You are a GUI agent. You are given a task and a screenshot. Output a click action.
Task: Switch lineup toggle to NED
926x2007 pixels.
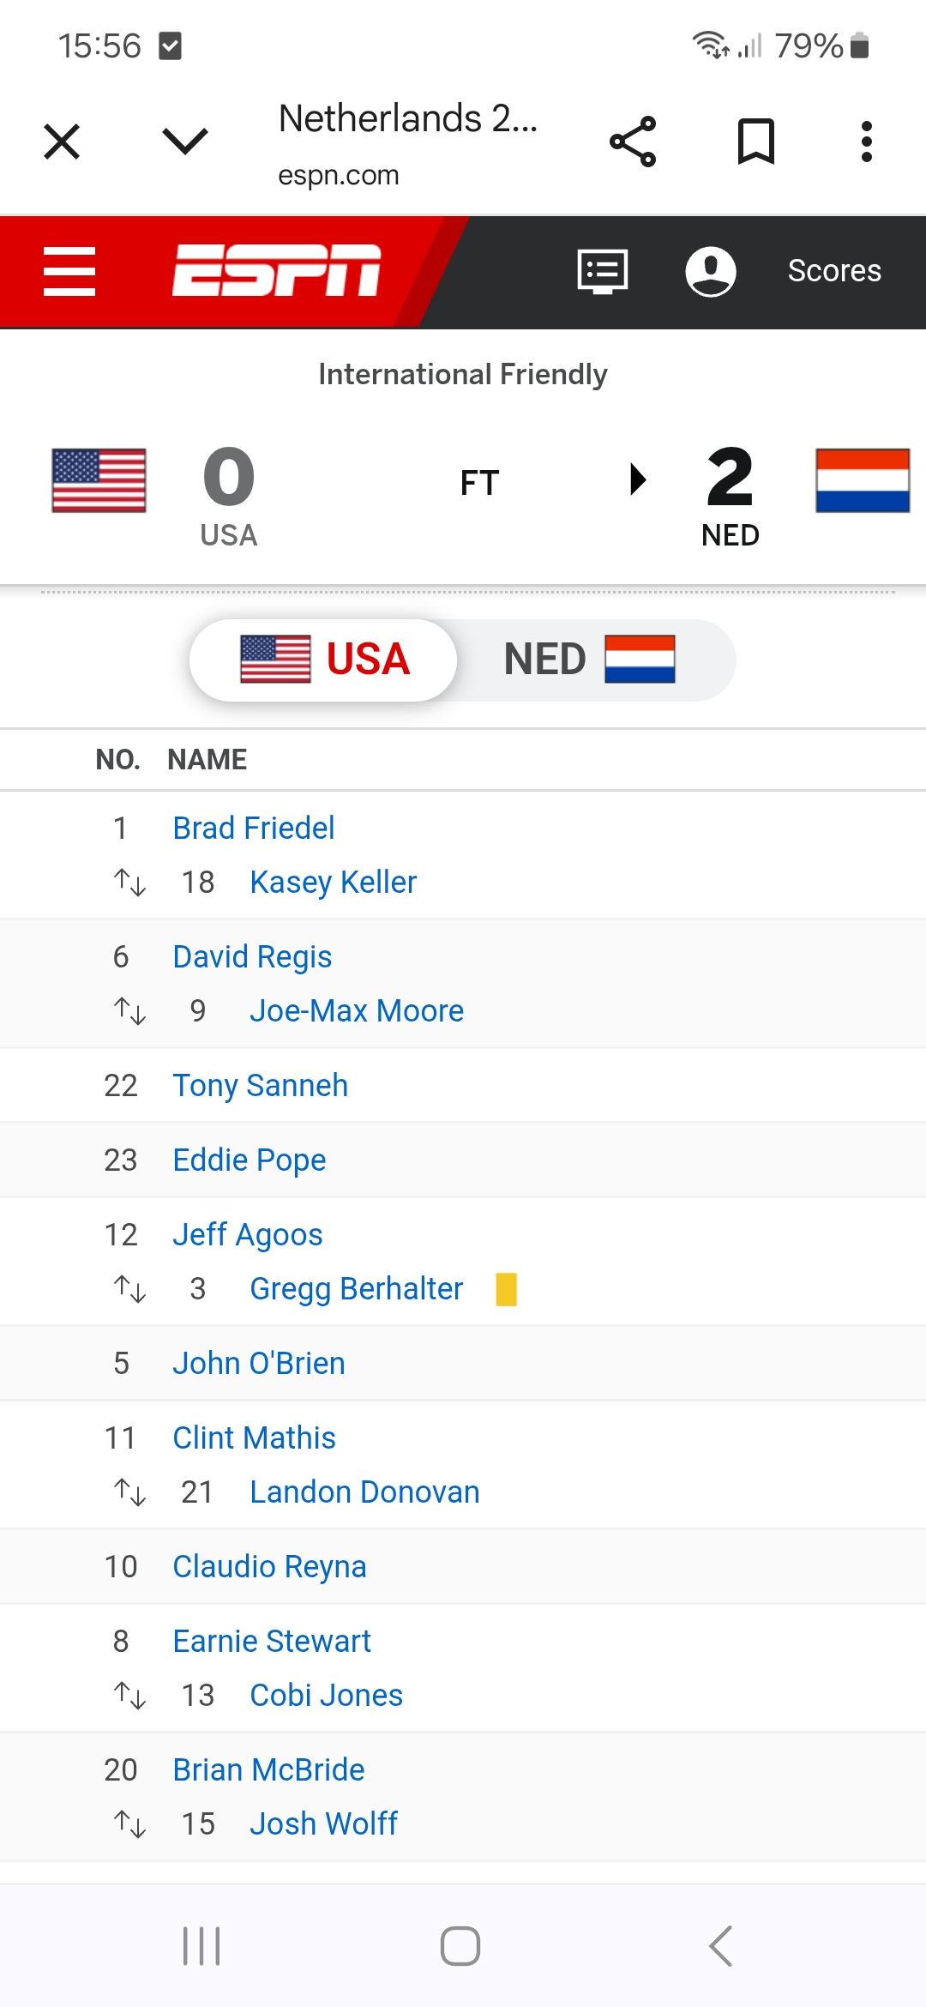pos(590,660)
